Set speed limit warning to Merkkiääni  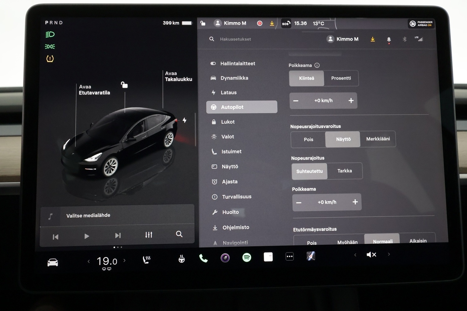tap(378, 139)
